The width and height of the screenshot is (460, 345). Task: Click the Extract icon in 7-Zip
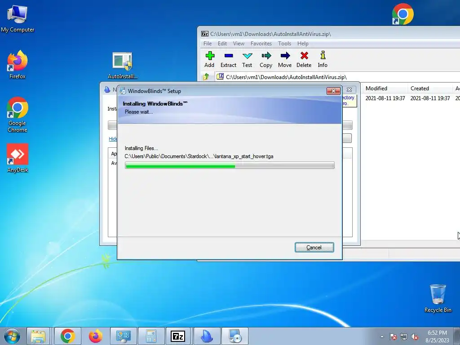point(228,60)
